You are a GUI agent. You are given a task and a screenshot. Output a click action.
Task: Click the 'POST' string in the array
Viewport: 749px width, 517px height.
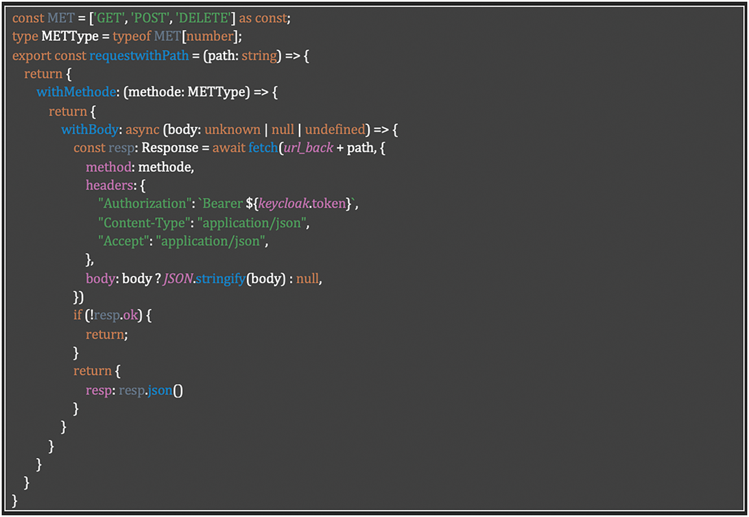point(150,19)
